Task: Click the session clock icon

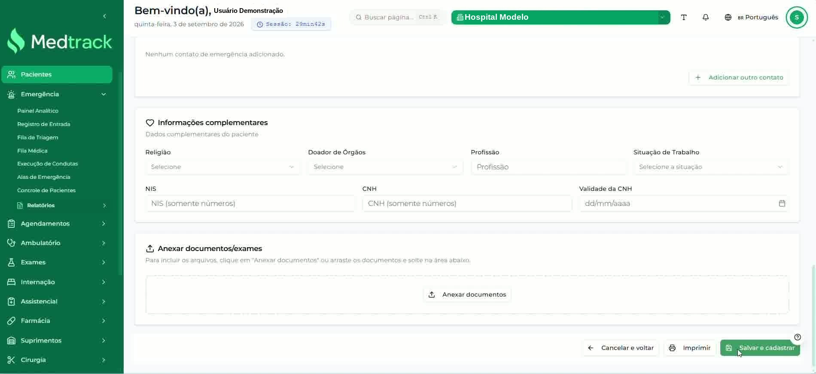Action: click(260, 25)
